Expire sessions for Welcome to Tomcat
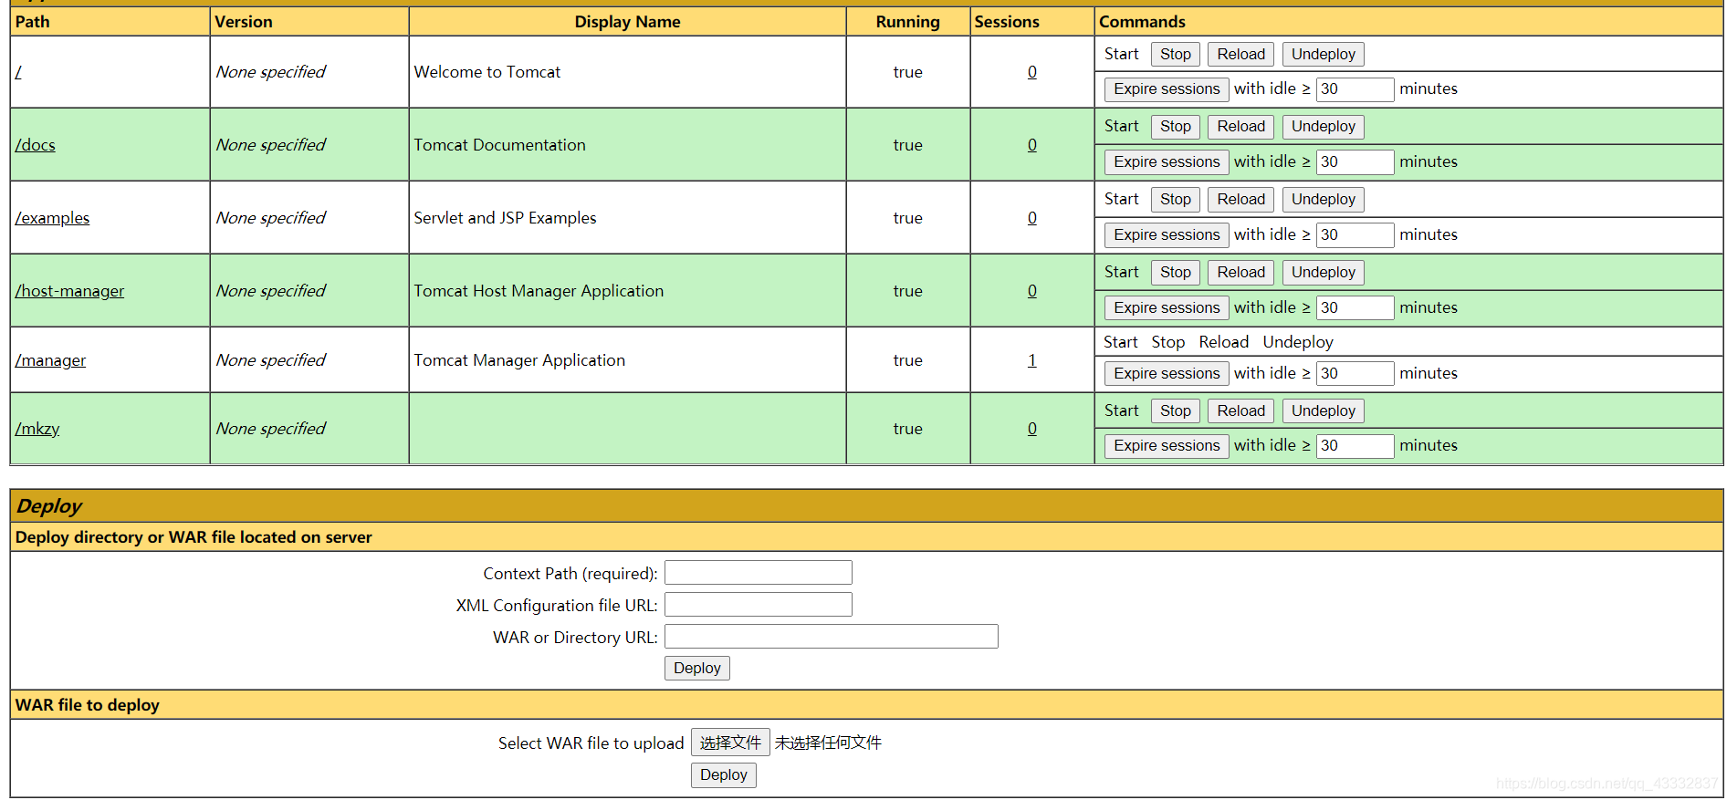This screenshot has width=1727, height=800. [x=1167, y=89]
